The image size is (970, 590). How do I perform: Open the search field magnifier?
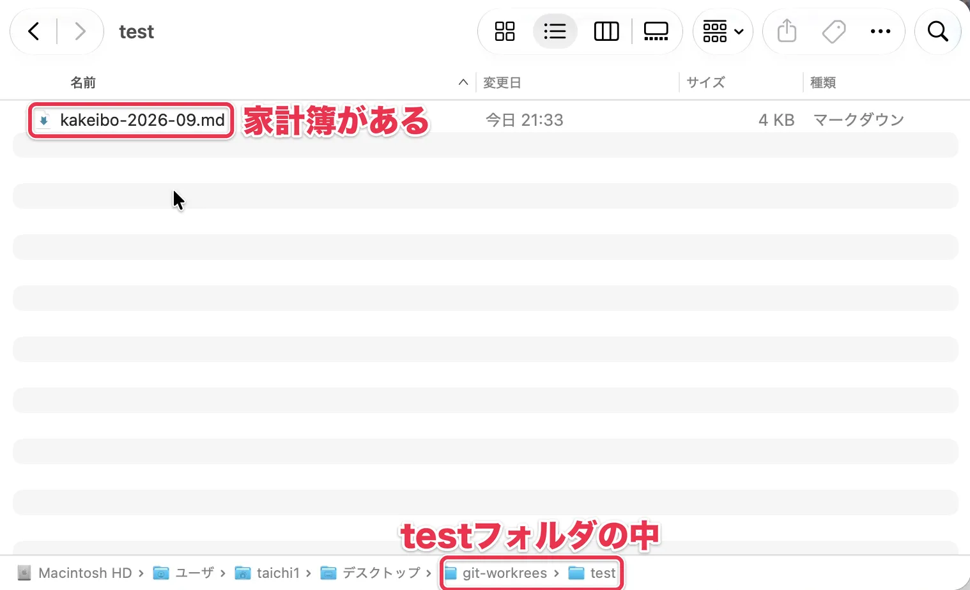click(x=937, y=31)
